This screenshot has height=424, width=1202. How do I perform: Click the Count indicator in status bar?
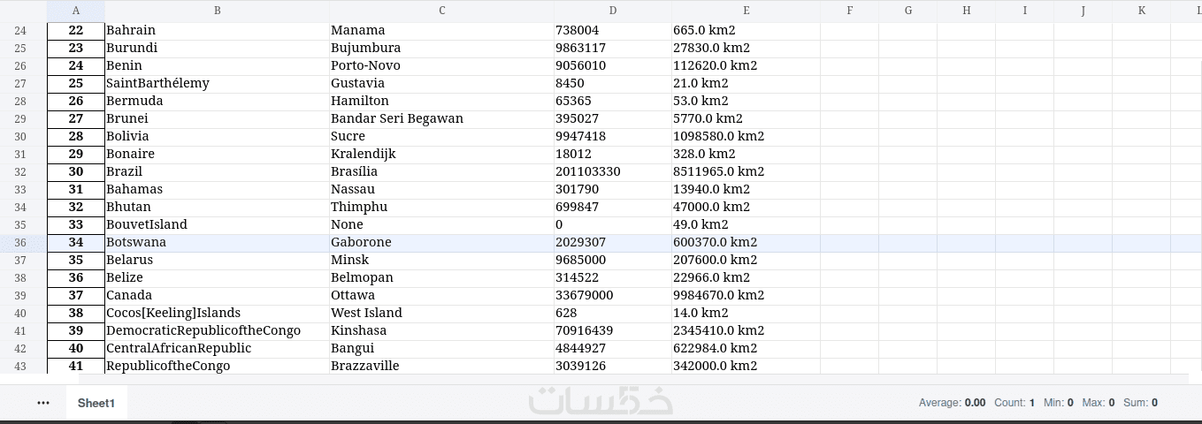point(1014,403)
